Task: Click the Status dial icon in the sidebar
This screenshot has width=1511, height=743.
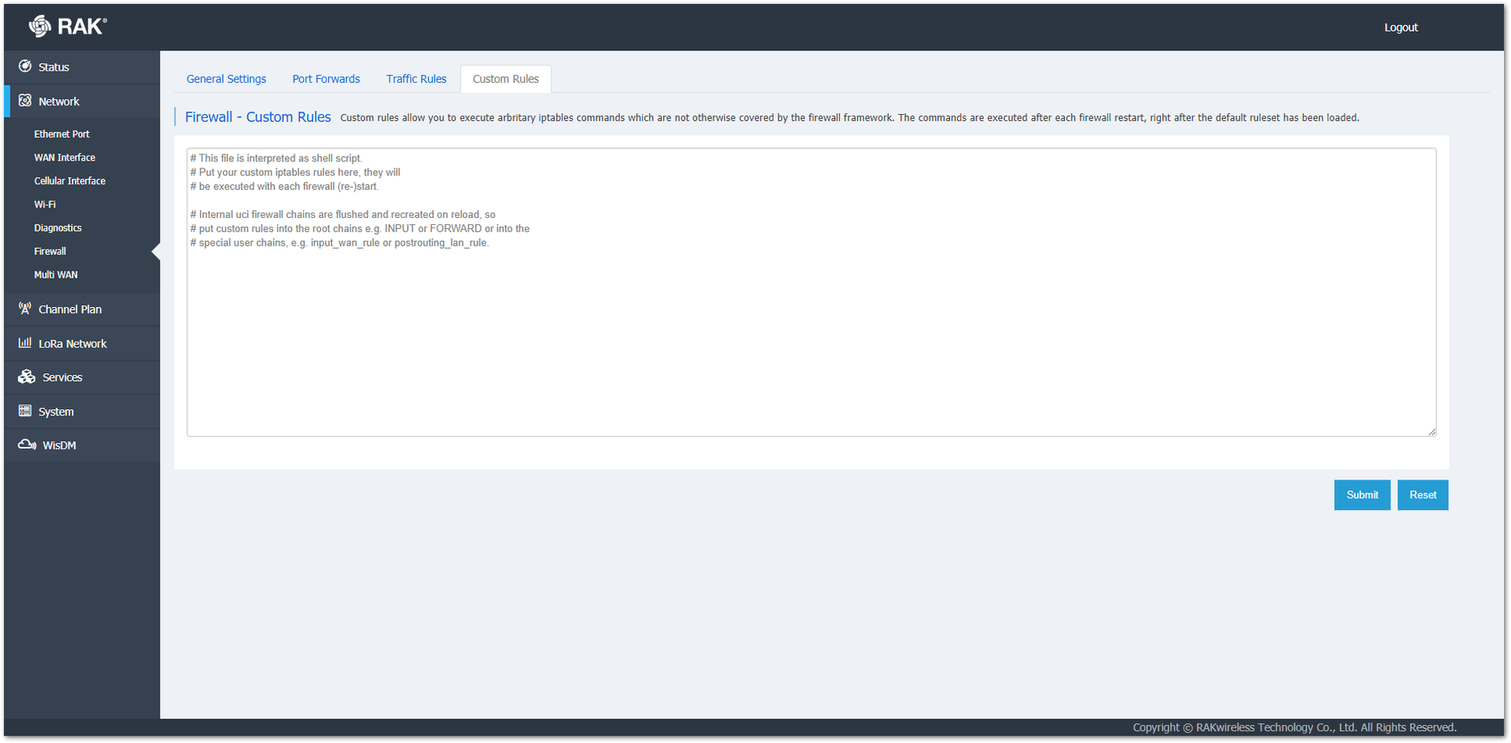Action: pos(25,66)
